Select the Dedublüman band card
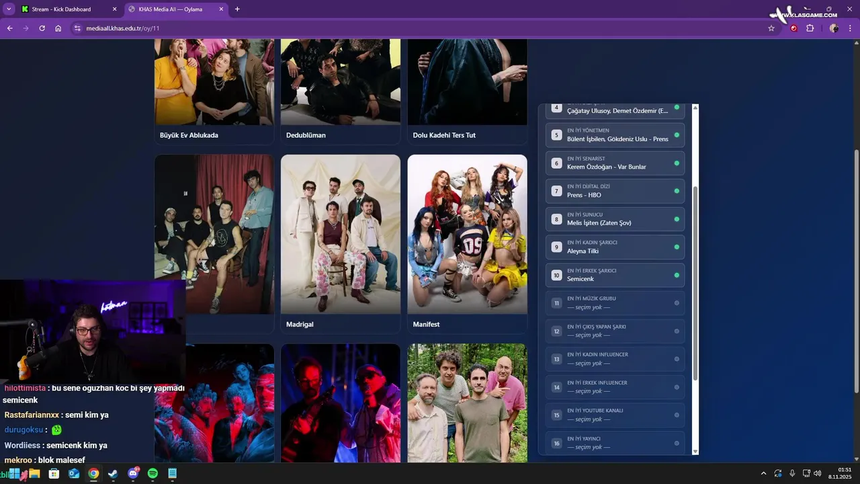The image size is (860, 484). click(341, 91)
